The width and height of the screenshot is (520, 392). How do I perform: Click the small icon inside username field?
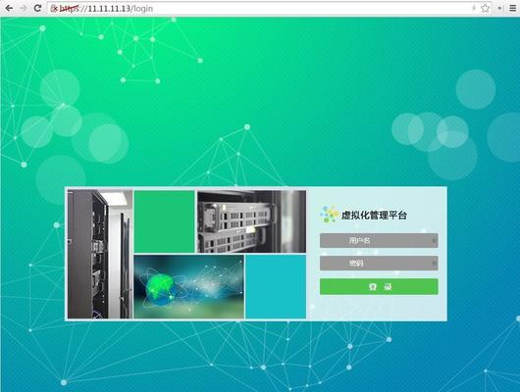pyautogui.click(x=434, y=240)
